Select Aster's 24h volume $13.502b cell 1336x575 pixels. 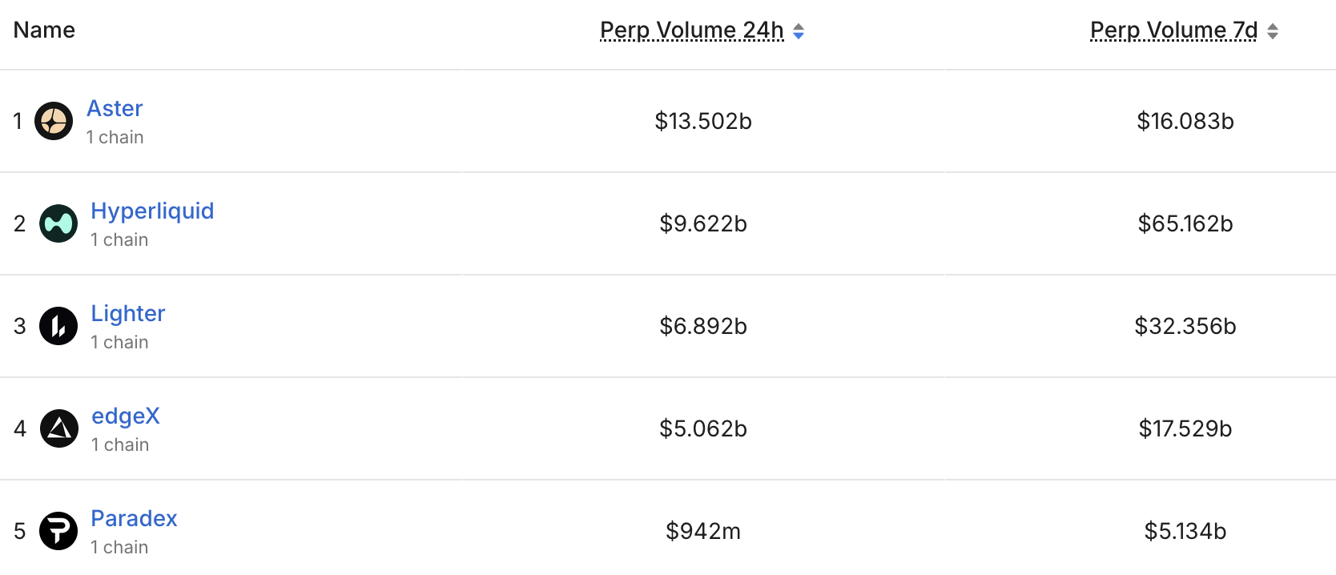coord(703,121)
